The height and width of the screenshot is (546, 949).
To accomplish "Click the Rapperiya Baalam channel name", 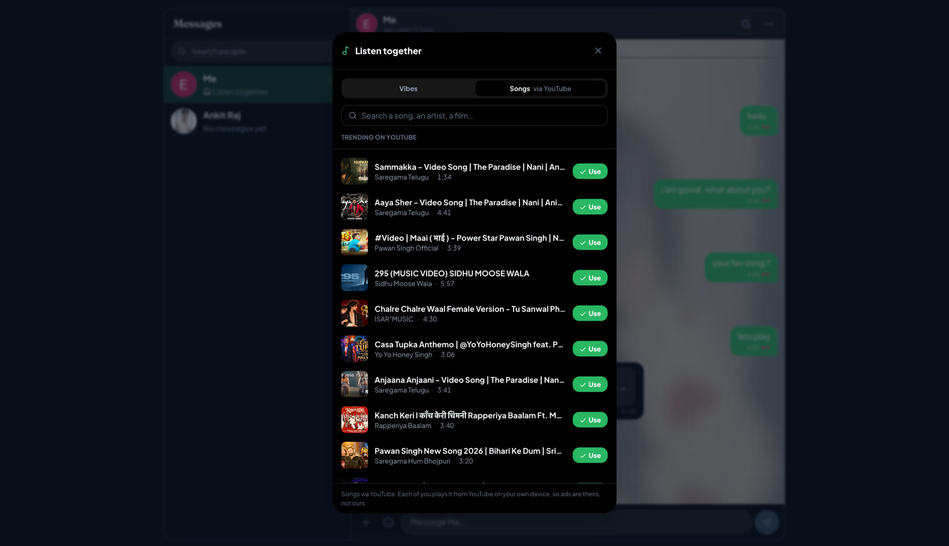I will 403,426.
